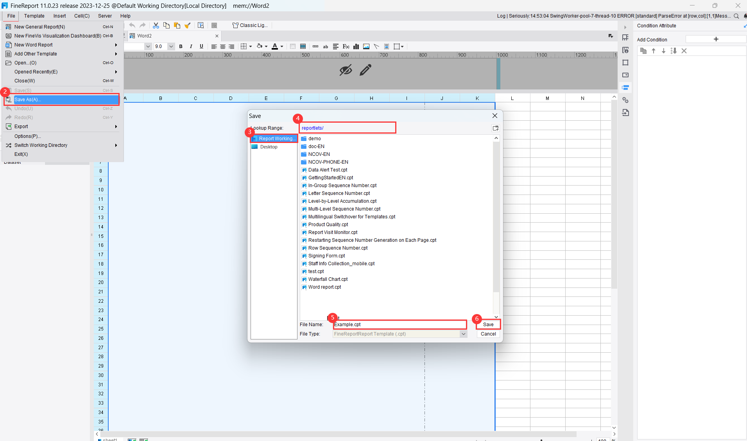747x441 pixels.
Task: Click Cancel in the Save dialog
Action: [x=488, y=334]
